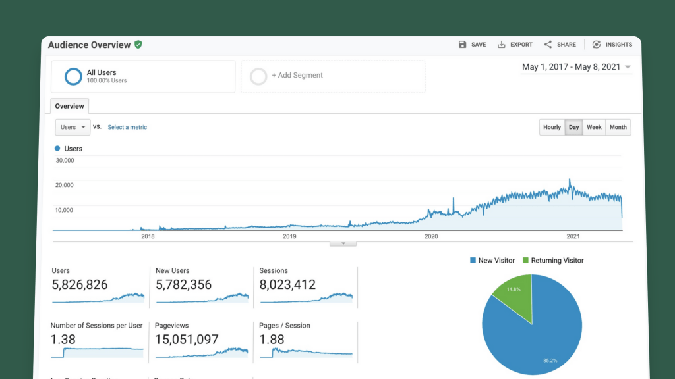Click the Share icon
675x379 pixels.
[x=548, y=45]
